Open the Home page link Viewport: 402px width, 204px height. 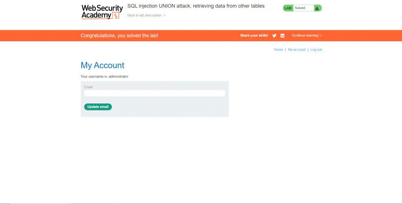278,50
